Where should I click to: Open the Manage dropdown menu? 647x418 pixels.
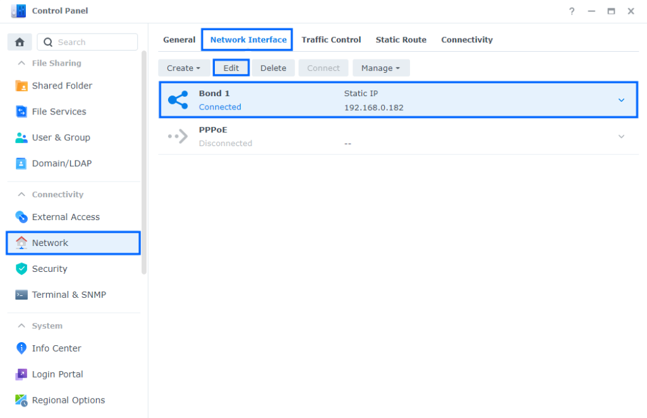tap(381, 68)
